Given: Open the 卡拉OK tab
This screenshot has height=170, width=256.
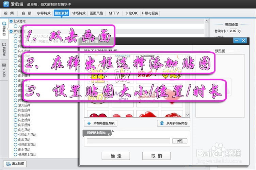Looking at the screenshot, I should click(131, 13).
